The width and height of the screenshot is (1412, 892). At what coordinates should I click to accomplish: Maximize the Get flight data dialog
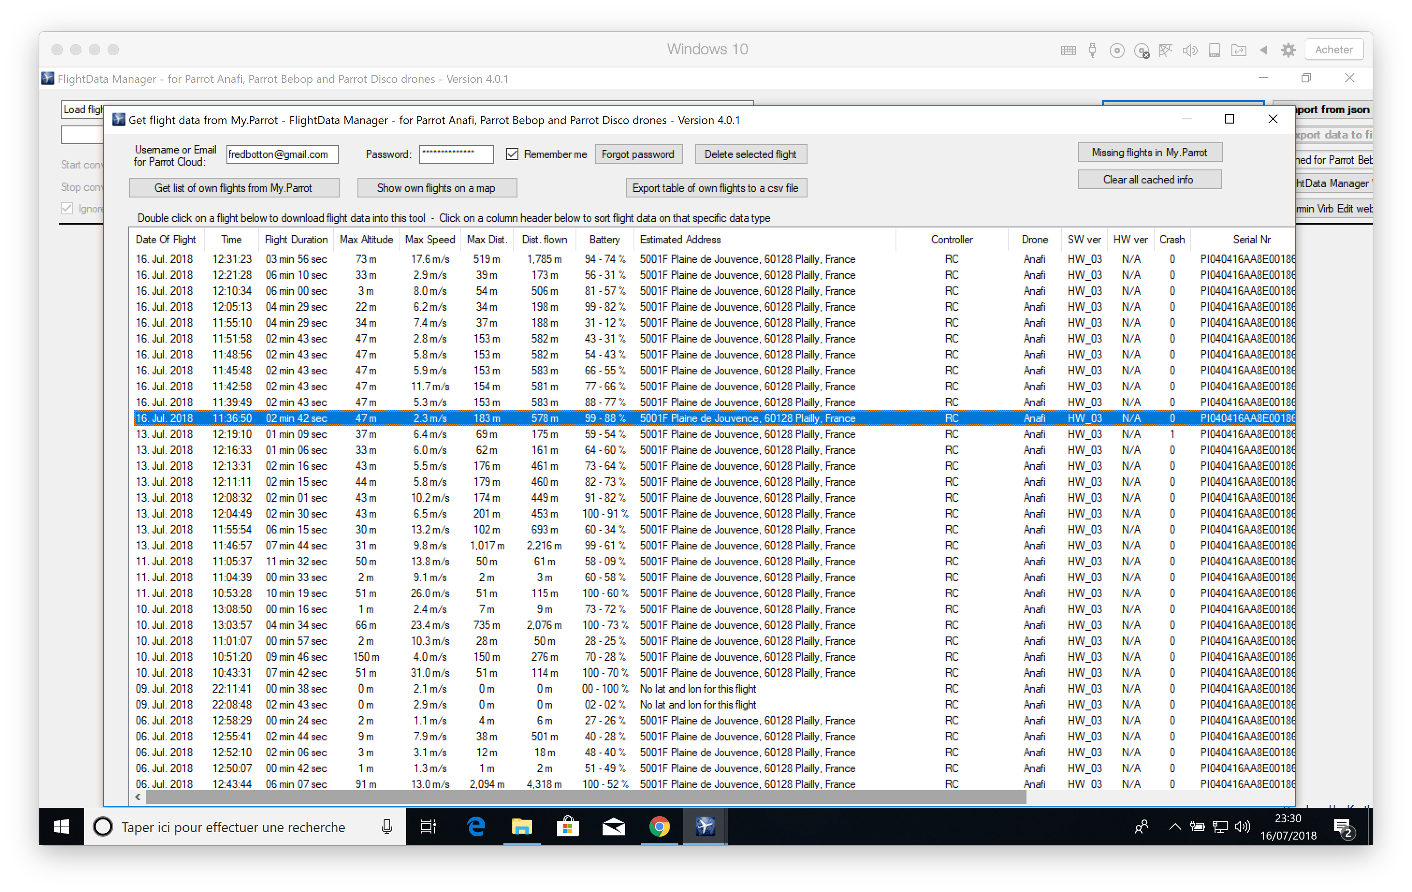(1229, 120)
